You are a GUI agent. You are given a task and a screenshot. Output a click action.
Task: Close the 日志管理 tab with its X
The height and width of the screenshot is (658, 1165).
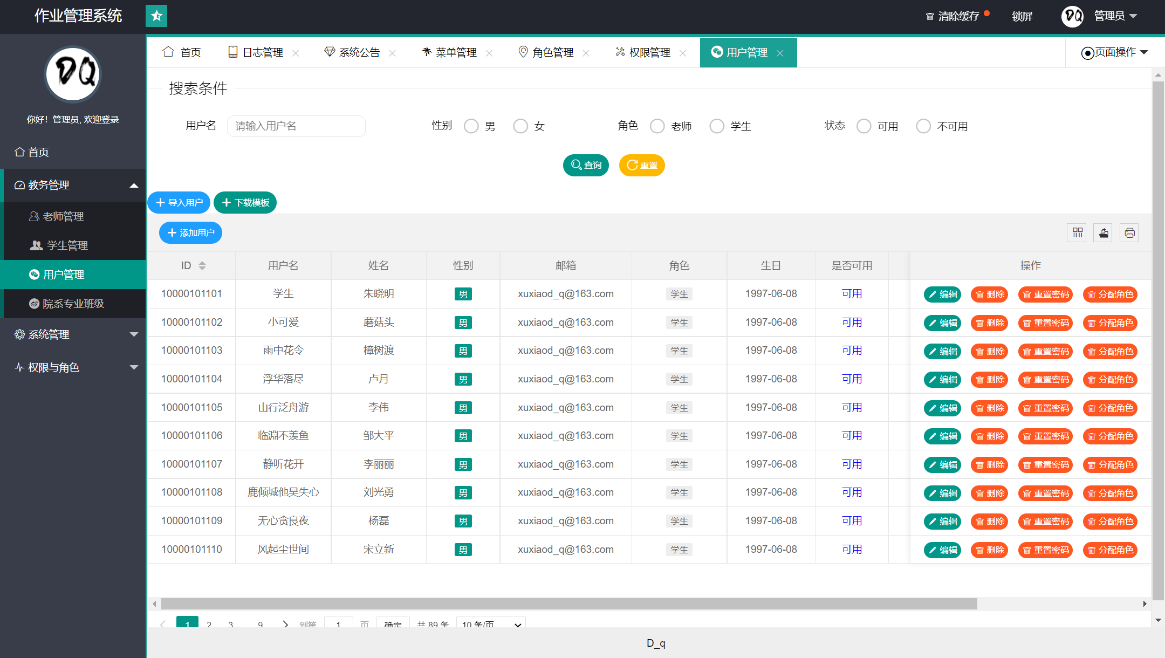[x=296, y=53]
